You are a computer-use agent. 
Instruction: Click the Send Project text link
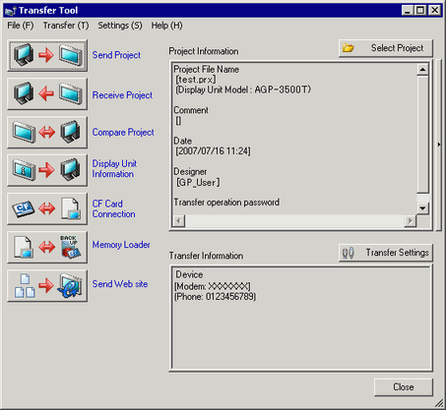pyautogui.click(x=116, y=55)
